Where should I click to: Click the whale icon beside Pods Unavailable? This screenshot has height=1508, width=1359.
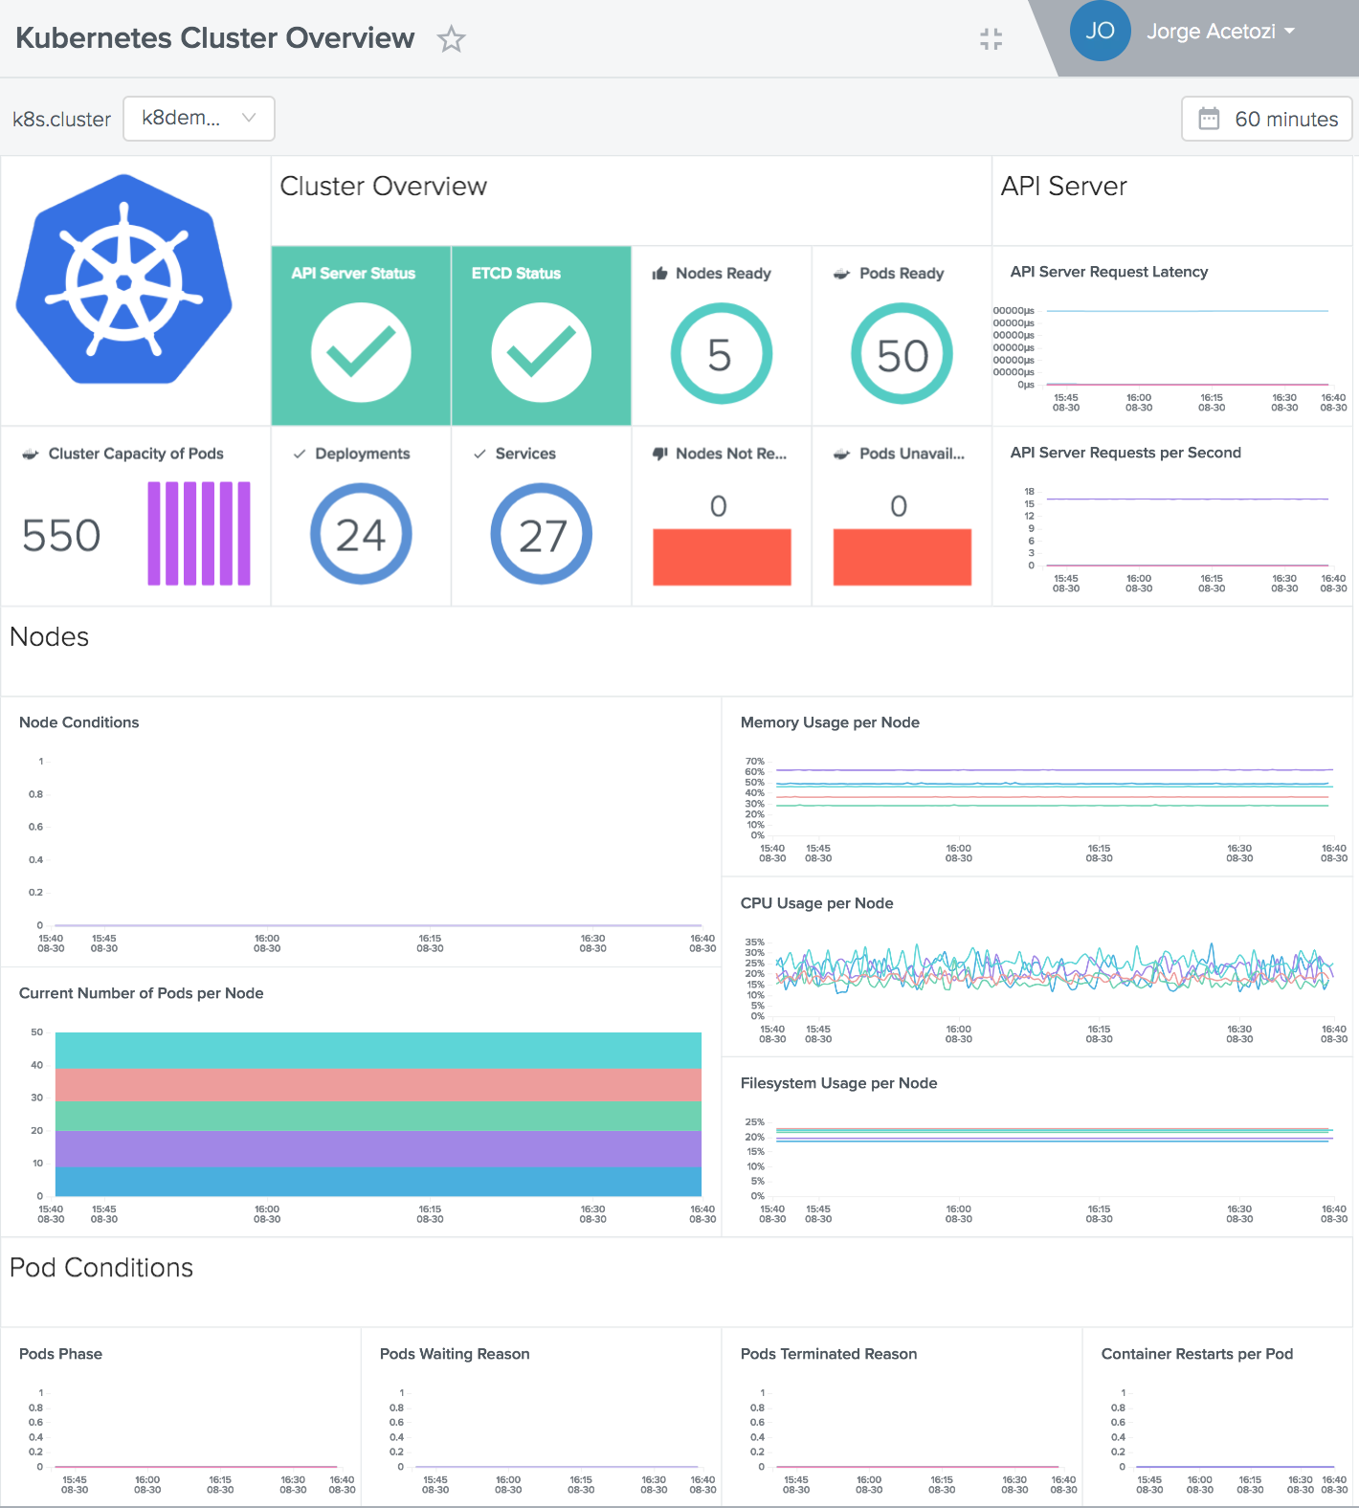[x=841, y=454]
